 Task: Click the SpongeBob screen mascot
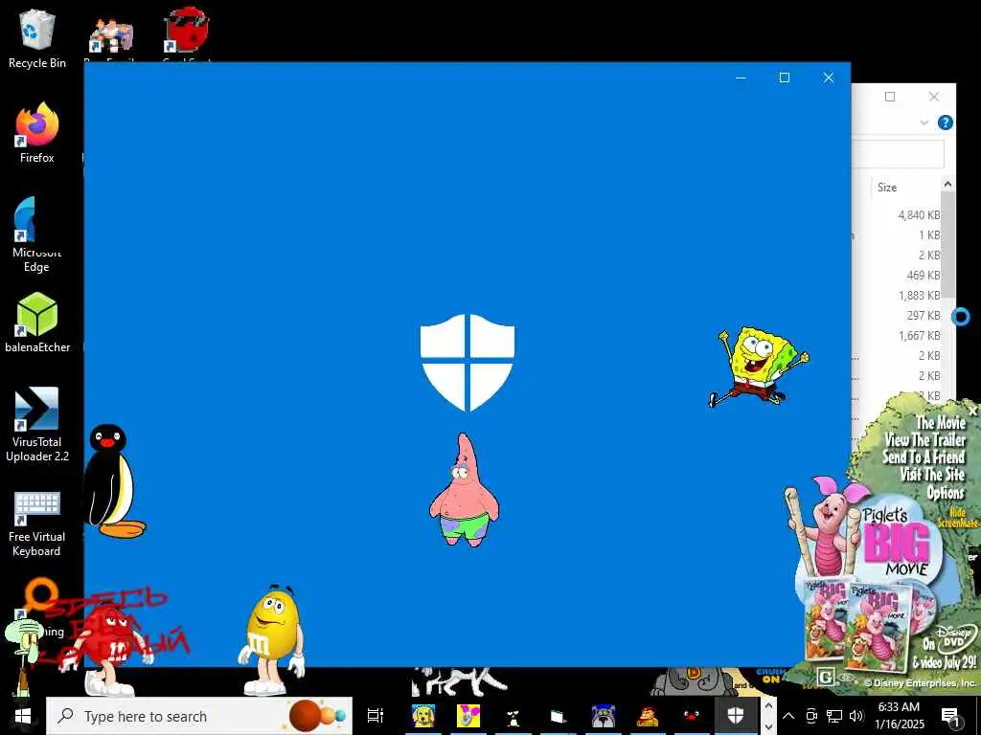pos(759,367)
